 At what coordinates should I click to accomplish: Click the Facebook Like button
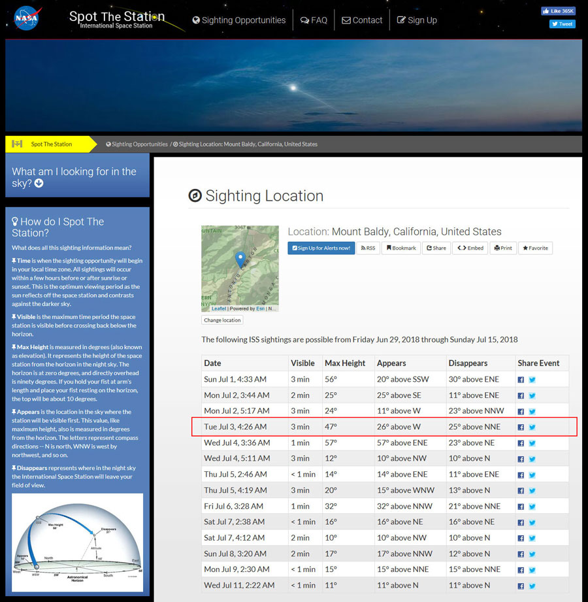(x=558, y=11)
